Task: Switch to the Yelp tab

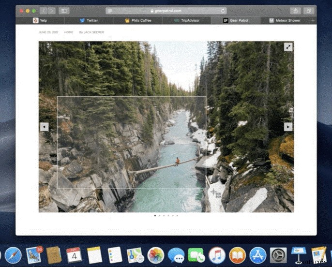Action: [40, 20]
